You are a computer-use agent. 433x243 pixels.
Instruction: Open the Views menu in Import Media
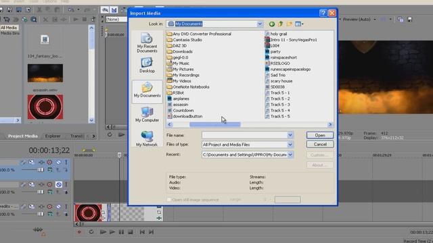[299, 24]
